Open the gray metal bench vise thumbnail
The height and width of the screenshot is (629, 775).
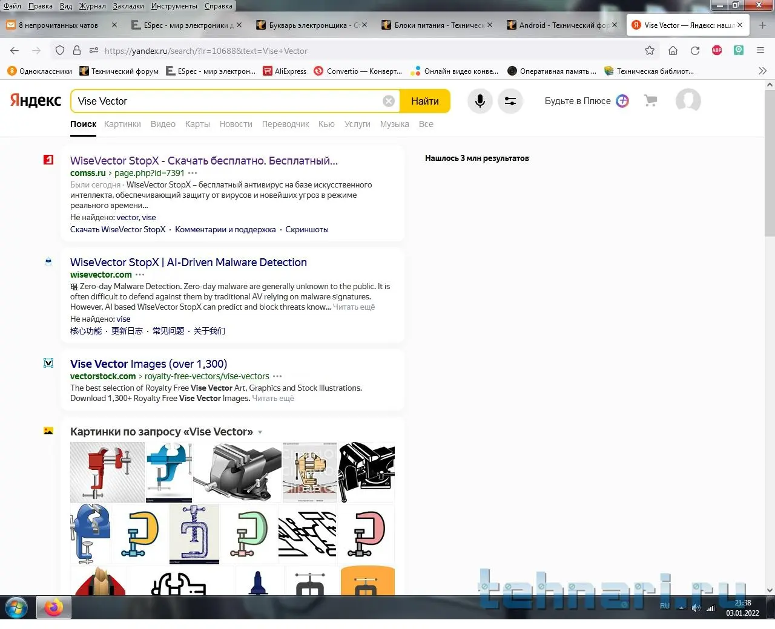pos(237,472)
